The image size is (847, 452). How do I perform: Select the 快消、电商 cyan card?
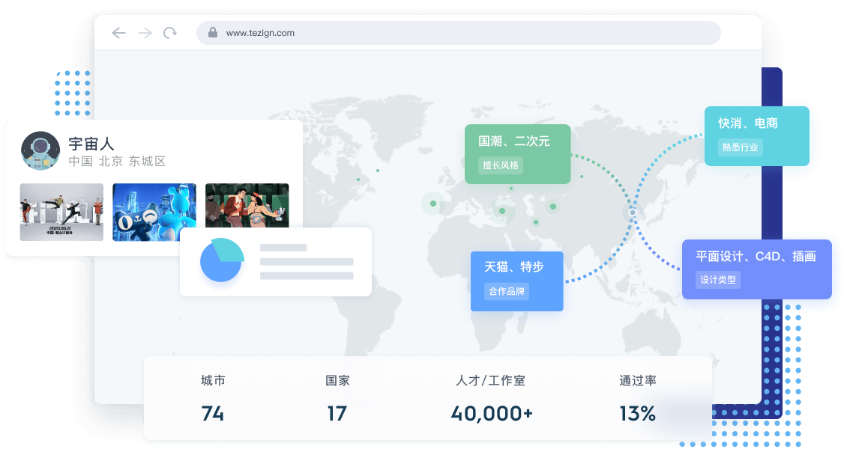[x=757, y=136]
